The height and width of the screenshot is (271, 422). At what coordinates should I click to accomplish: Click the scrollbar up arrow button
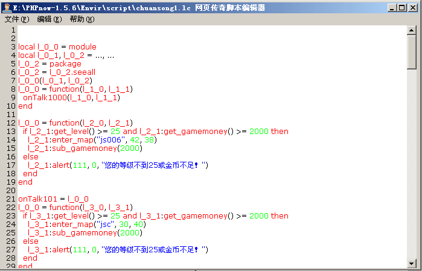click(412, 31)
